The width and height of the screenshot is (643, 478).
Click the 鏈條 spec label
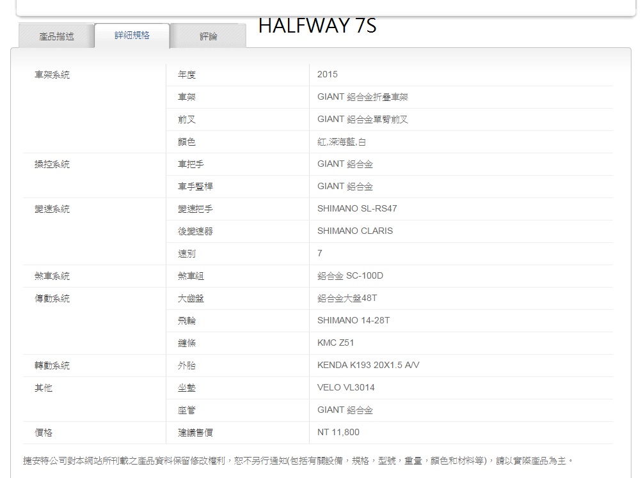(x=187, y=343)
